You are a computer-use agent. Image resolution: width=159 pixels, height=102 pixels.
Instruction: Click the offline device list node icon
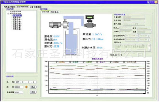[x=8, y=13]
